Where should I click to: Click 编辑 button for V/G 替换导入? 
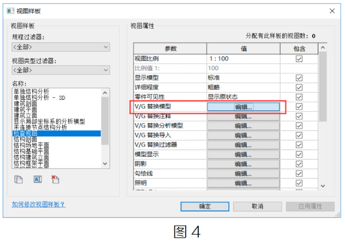243,136
